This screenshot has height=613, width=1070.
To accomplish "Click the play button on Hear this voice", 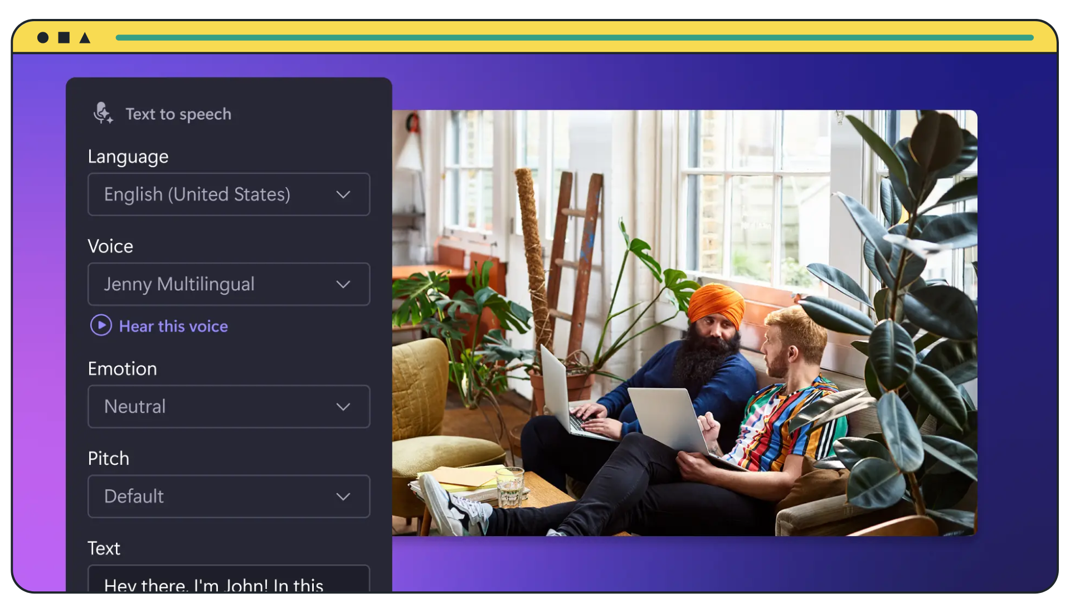I will pos(101,325).
